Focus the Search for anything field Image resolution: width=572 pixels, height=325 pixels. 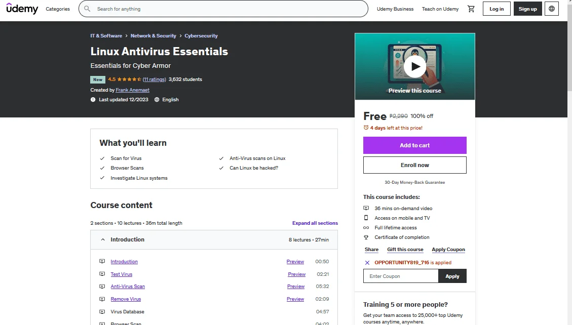pos(223,9)
